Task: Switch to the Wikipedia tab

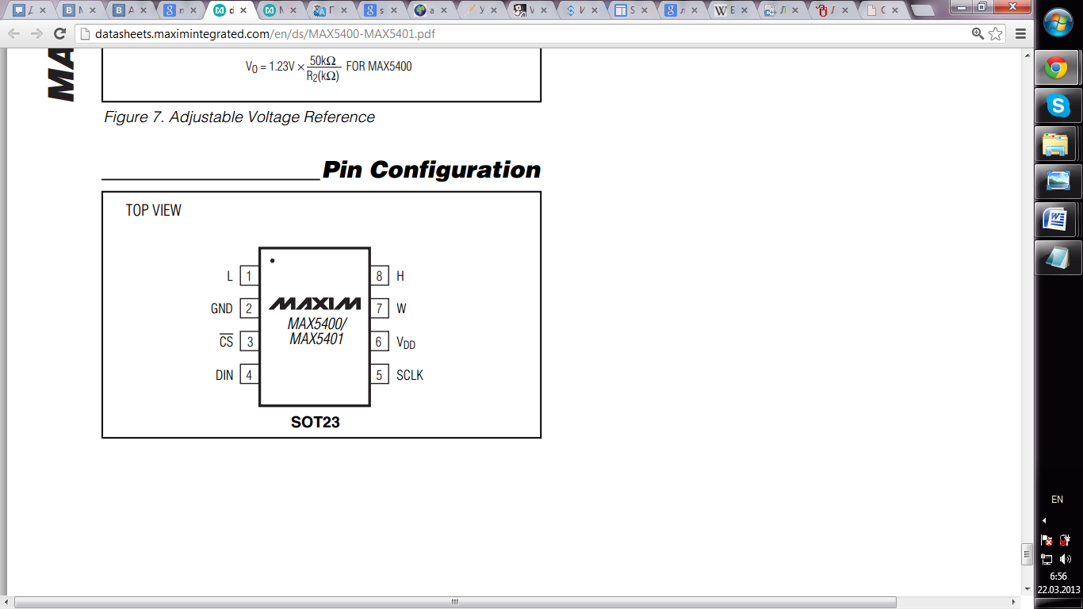Action: coord(732,11)
